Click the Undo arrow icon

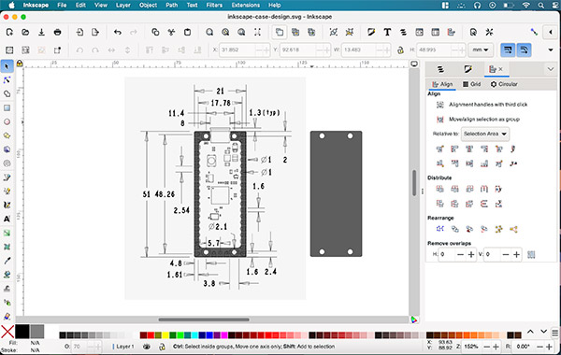118,32
